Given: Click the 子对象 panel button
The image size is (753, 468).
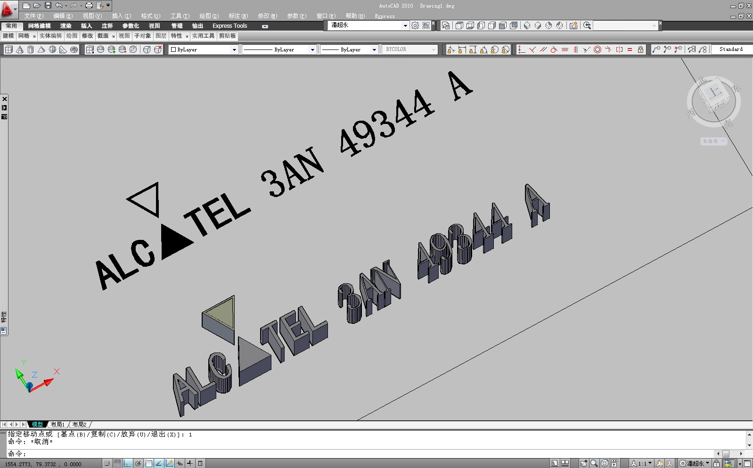Looking at the screenshot, I should click(x=142, y=36).
